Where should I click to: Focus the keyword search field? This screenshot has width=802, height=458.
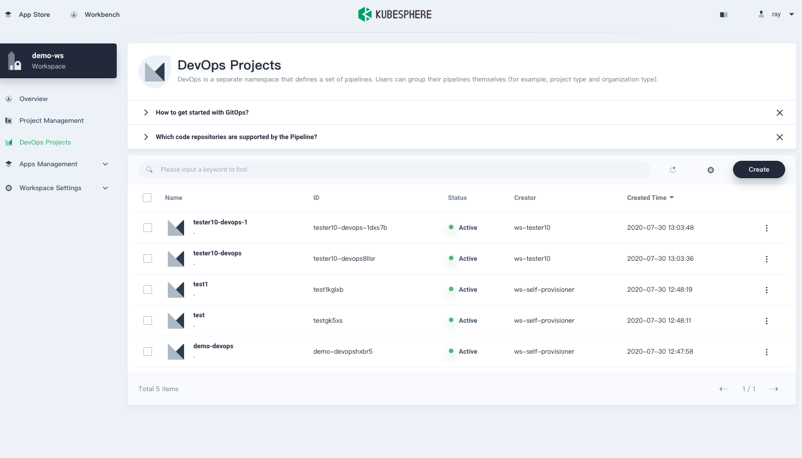point(394,170)
